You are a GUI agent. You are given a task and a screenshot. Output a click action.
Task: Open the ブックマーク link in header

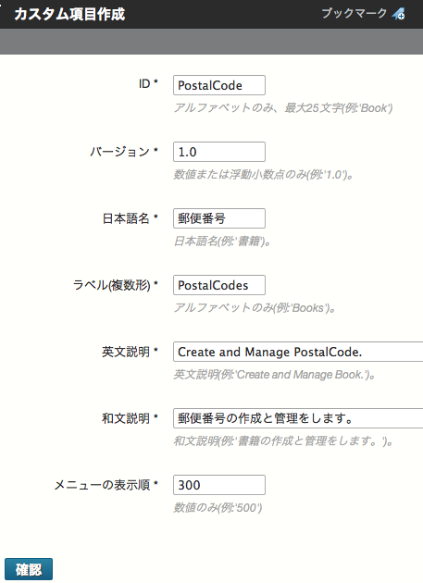coord(354,14)
